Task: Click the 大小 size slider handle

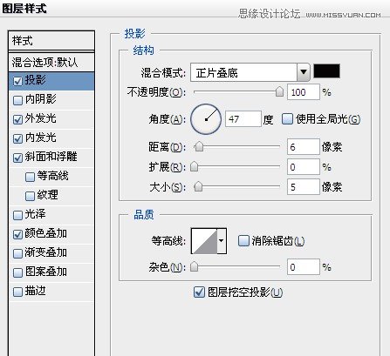Action: (198, 186)
